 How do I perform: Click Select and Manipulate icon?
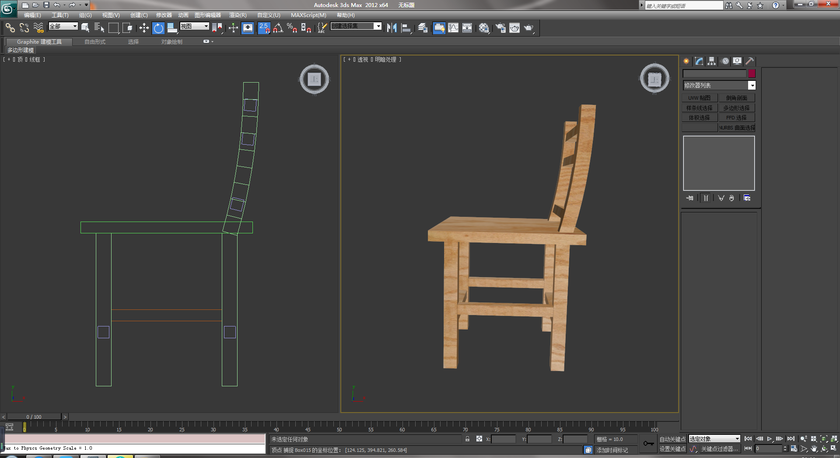point(233,28)
